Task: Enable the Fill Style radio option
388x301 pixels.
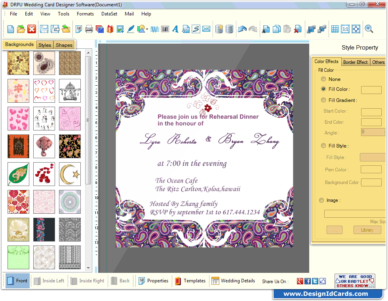Action: [x=323, y=146]
